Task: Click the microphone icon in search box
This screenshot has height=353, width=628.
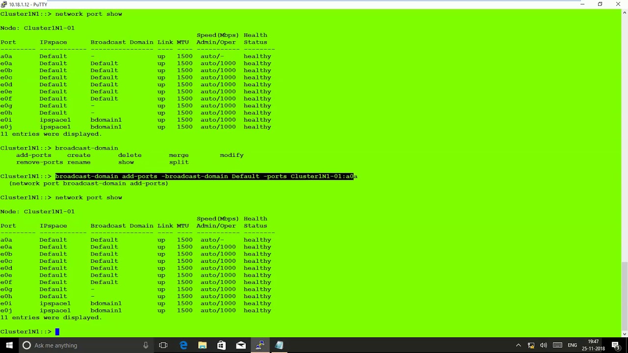Action: click(146, 345)
